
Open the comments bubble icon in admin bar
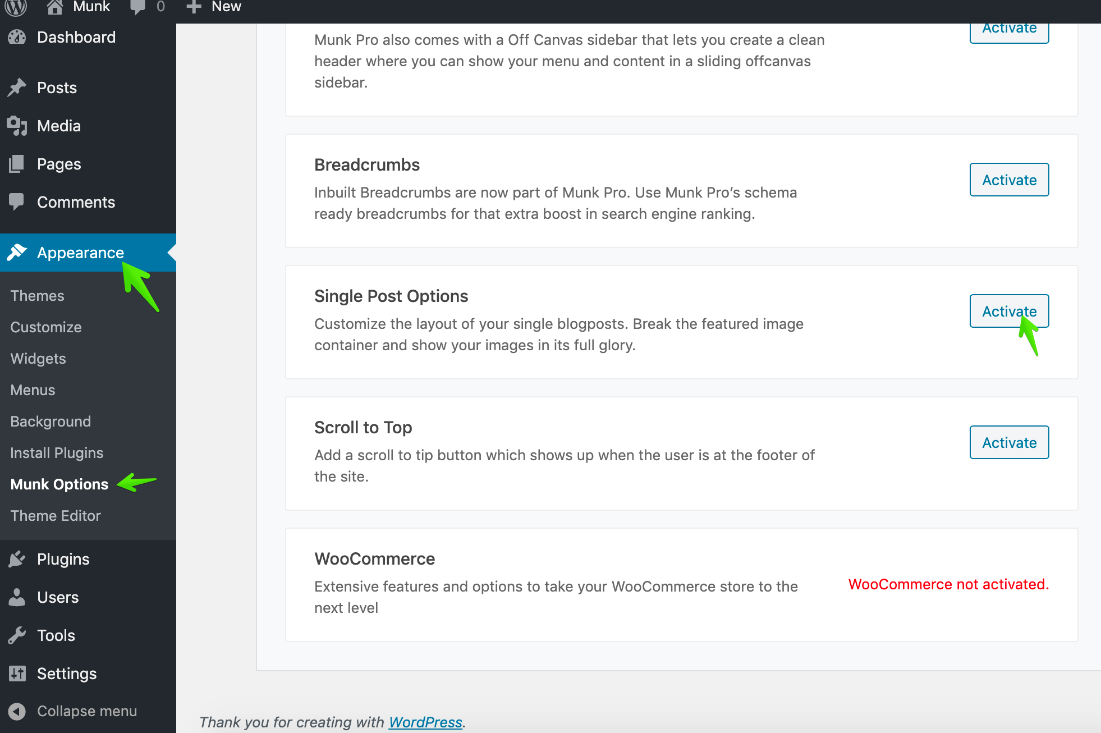click(137, 7)
